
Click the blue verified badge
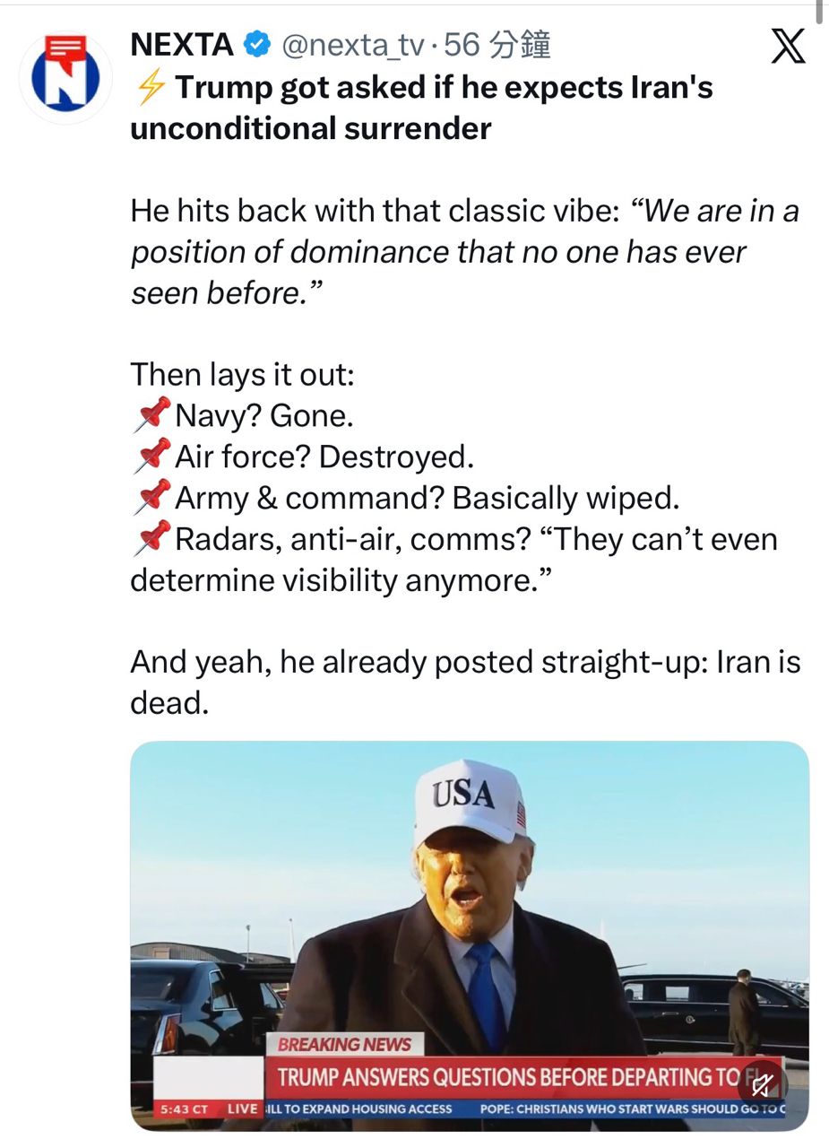point(258,43)
